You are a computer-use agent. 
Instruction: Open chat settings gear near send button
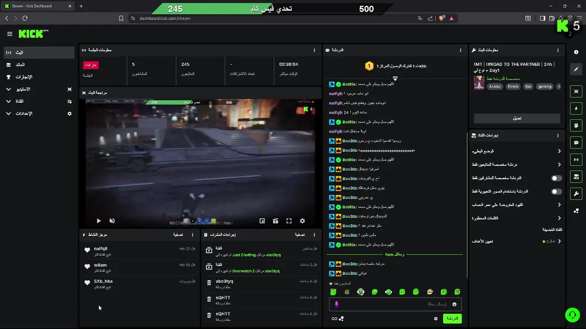(436, 318)
